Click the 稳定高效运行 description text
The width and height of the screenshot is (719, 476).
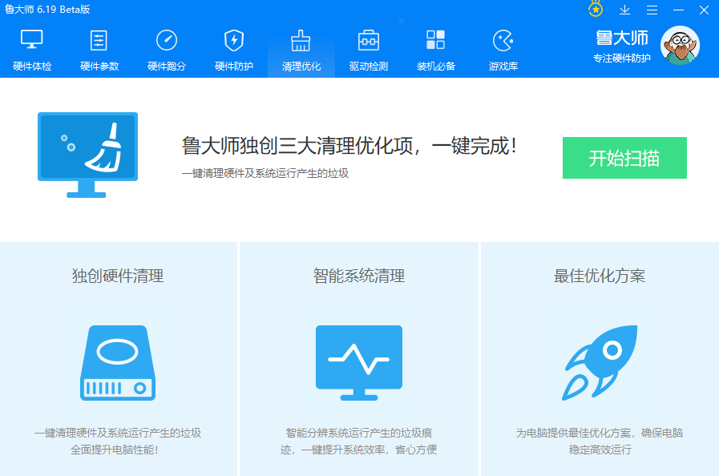[x=600, y=450]
